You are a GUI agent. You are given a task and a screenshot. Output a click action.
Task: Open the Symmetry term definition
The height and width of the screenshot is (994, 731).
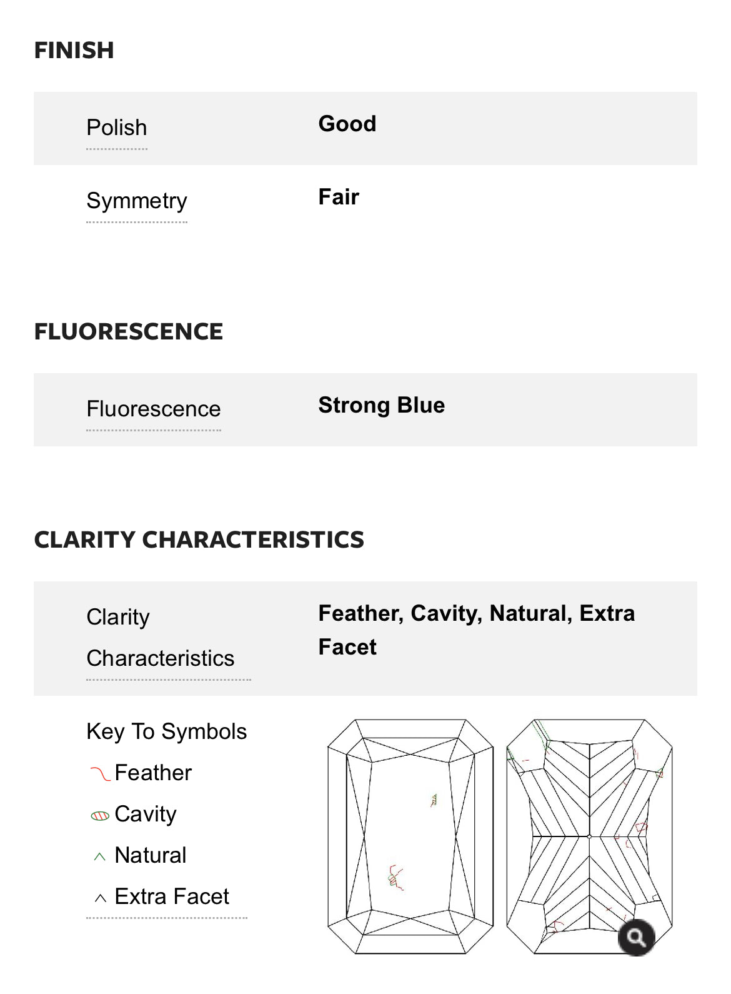point(137,201)
